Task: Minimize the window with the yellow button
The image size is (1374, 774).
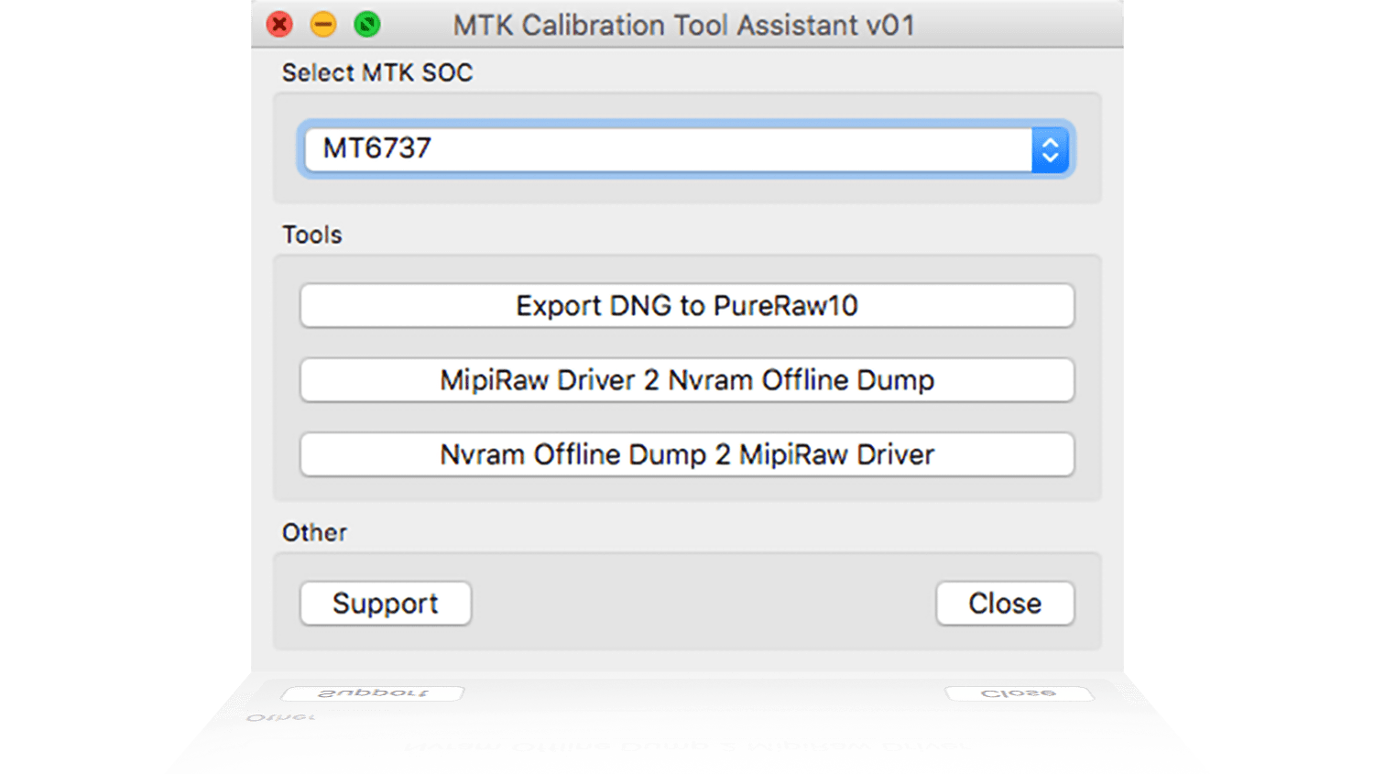Action: point(323,25)
